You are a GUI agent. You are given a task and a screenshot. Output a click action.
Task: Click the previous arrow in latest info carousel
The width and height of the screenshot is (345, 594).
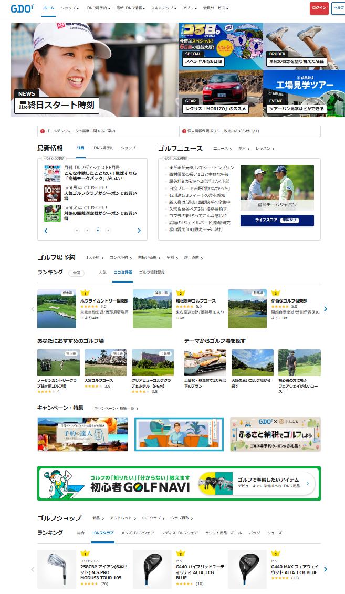pos(46,231)
